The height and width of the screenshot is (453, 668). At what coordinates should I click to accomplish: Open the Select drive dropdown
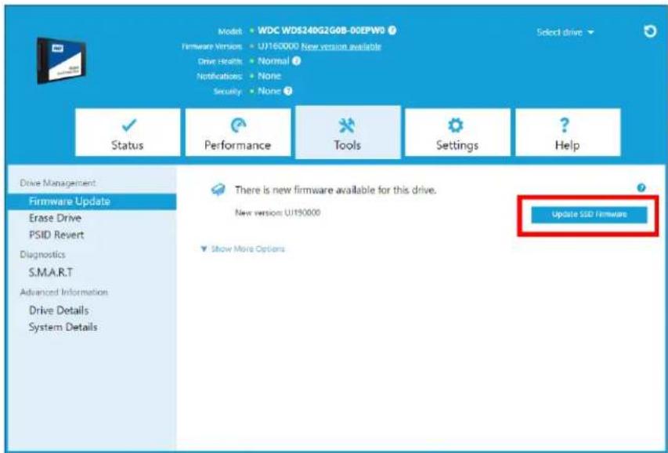[x=565, y=32]
